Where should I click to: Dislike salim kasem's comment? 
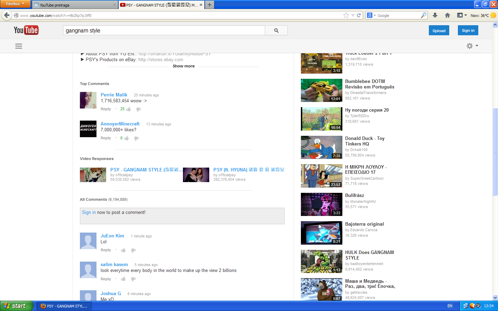click(133, 279)
